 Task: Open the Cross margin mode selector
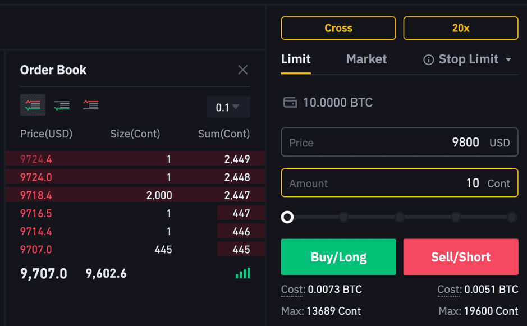pyautogui.click(x=338, y=28)
